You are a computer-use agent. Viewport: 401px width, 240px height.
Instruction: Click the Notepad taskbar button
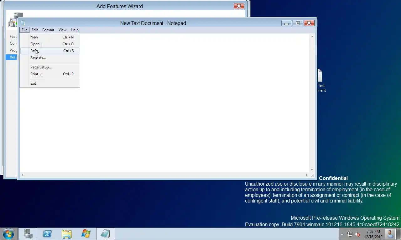click(x=105, y=234)
